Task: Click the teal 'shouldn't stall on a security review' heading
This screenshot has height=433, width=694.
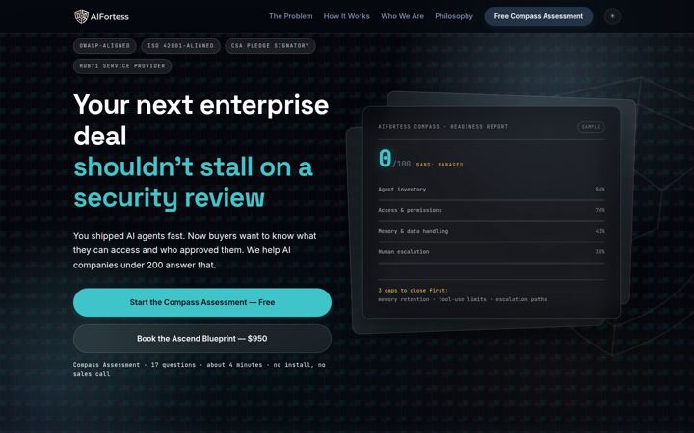Action: (x=194, y=182)
